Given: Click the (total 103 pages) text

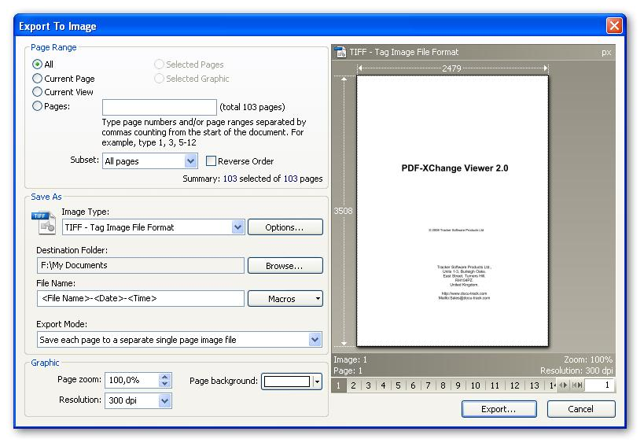Looking at the screenshot, I should pyautogui.click(x=252, y=107).
